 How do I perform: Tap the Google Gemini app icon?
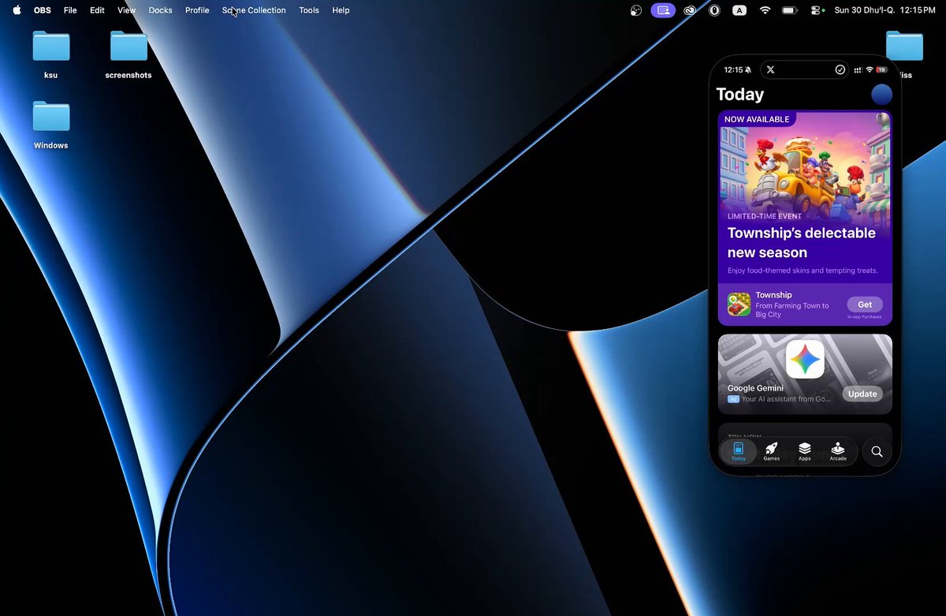[x=805, y=360]
